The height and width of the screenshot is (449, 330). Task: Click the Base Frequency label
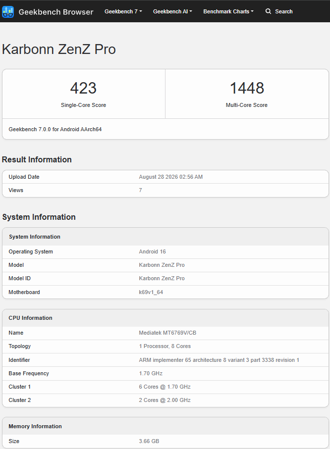(29, 374)
